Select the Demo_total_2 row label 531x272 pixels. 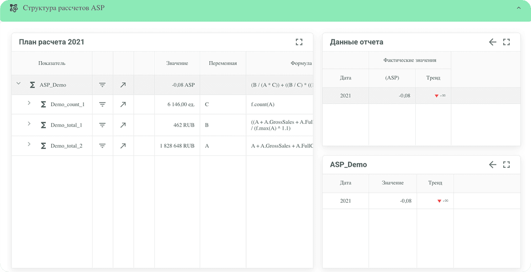tap(66, 146)
